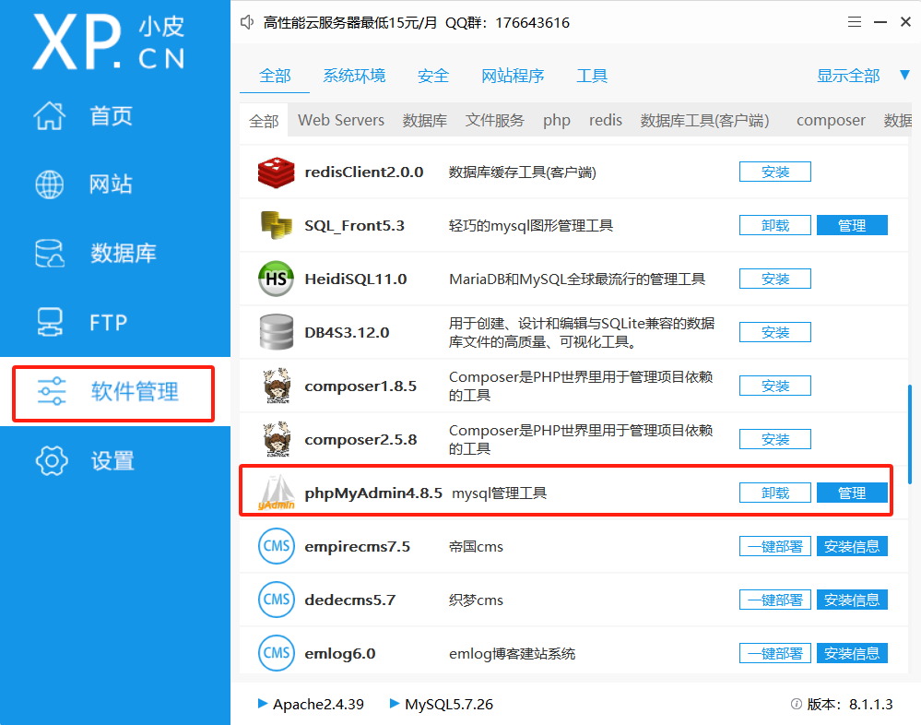Select the redis sub-tab
This screenshot has height=725, width=921.
point(606,121)
